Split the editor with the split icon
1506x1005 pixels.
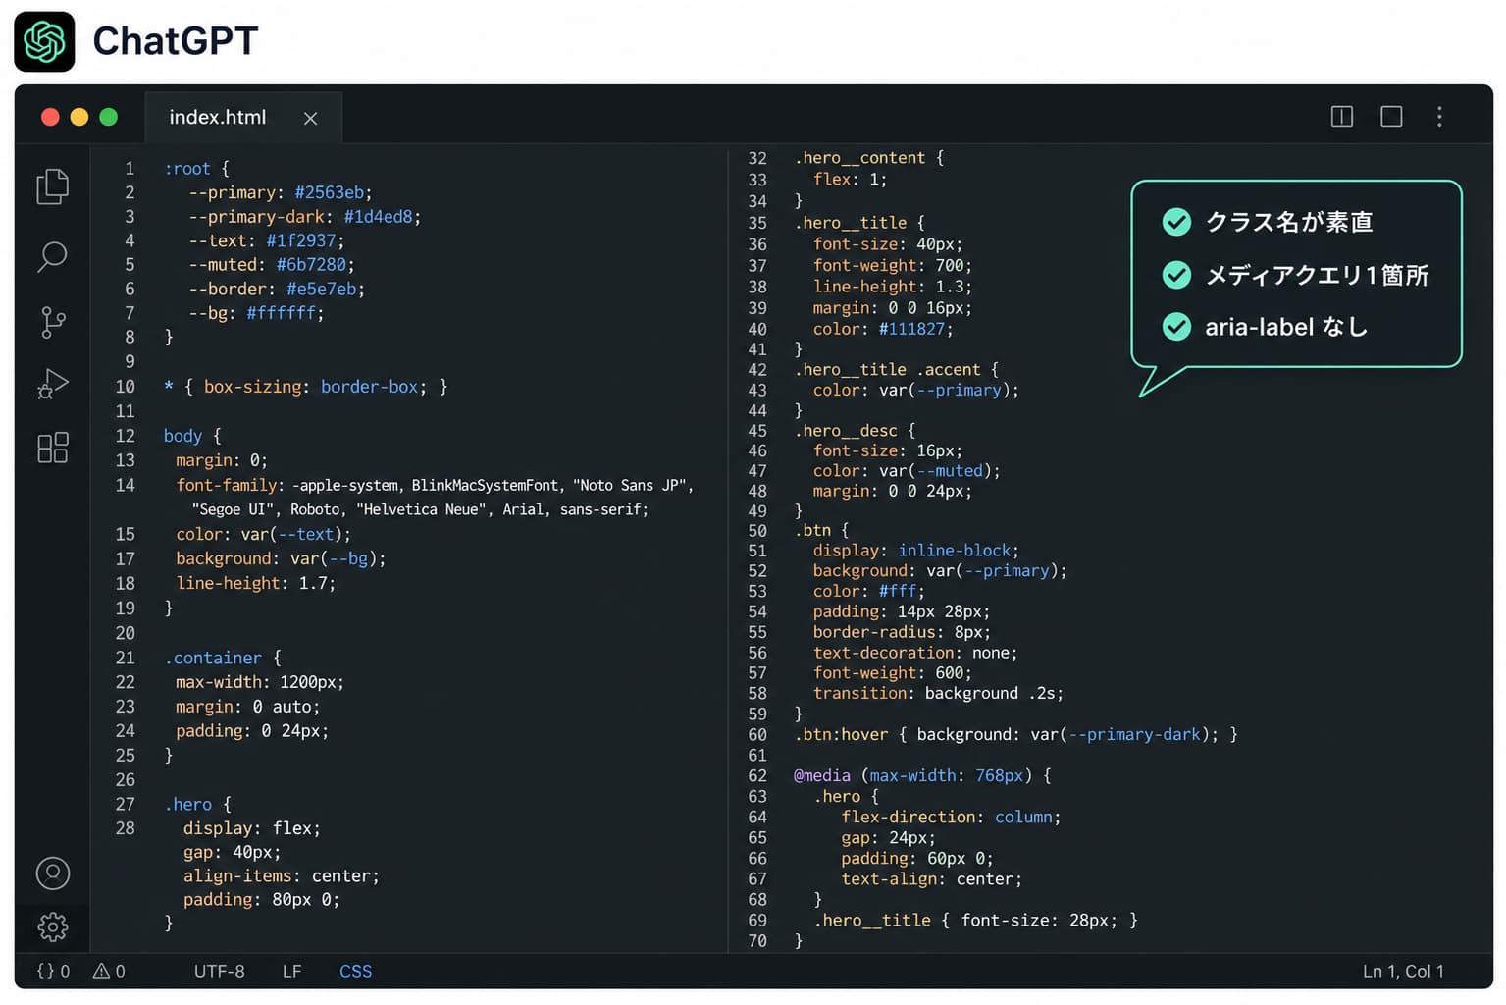coord(1341,117)
